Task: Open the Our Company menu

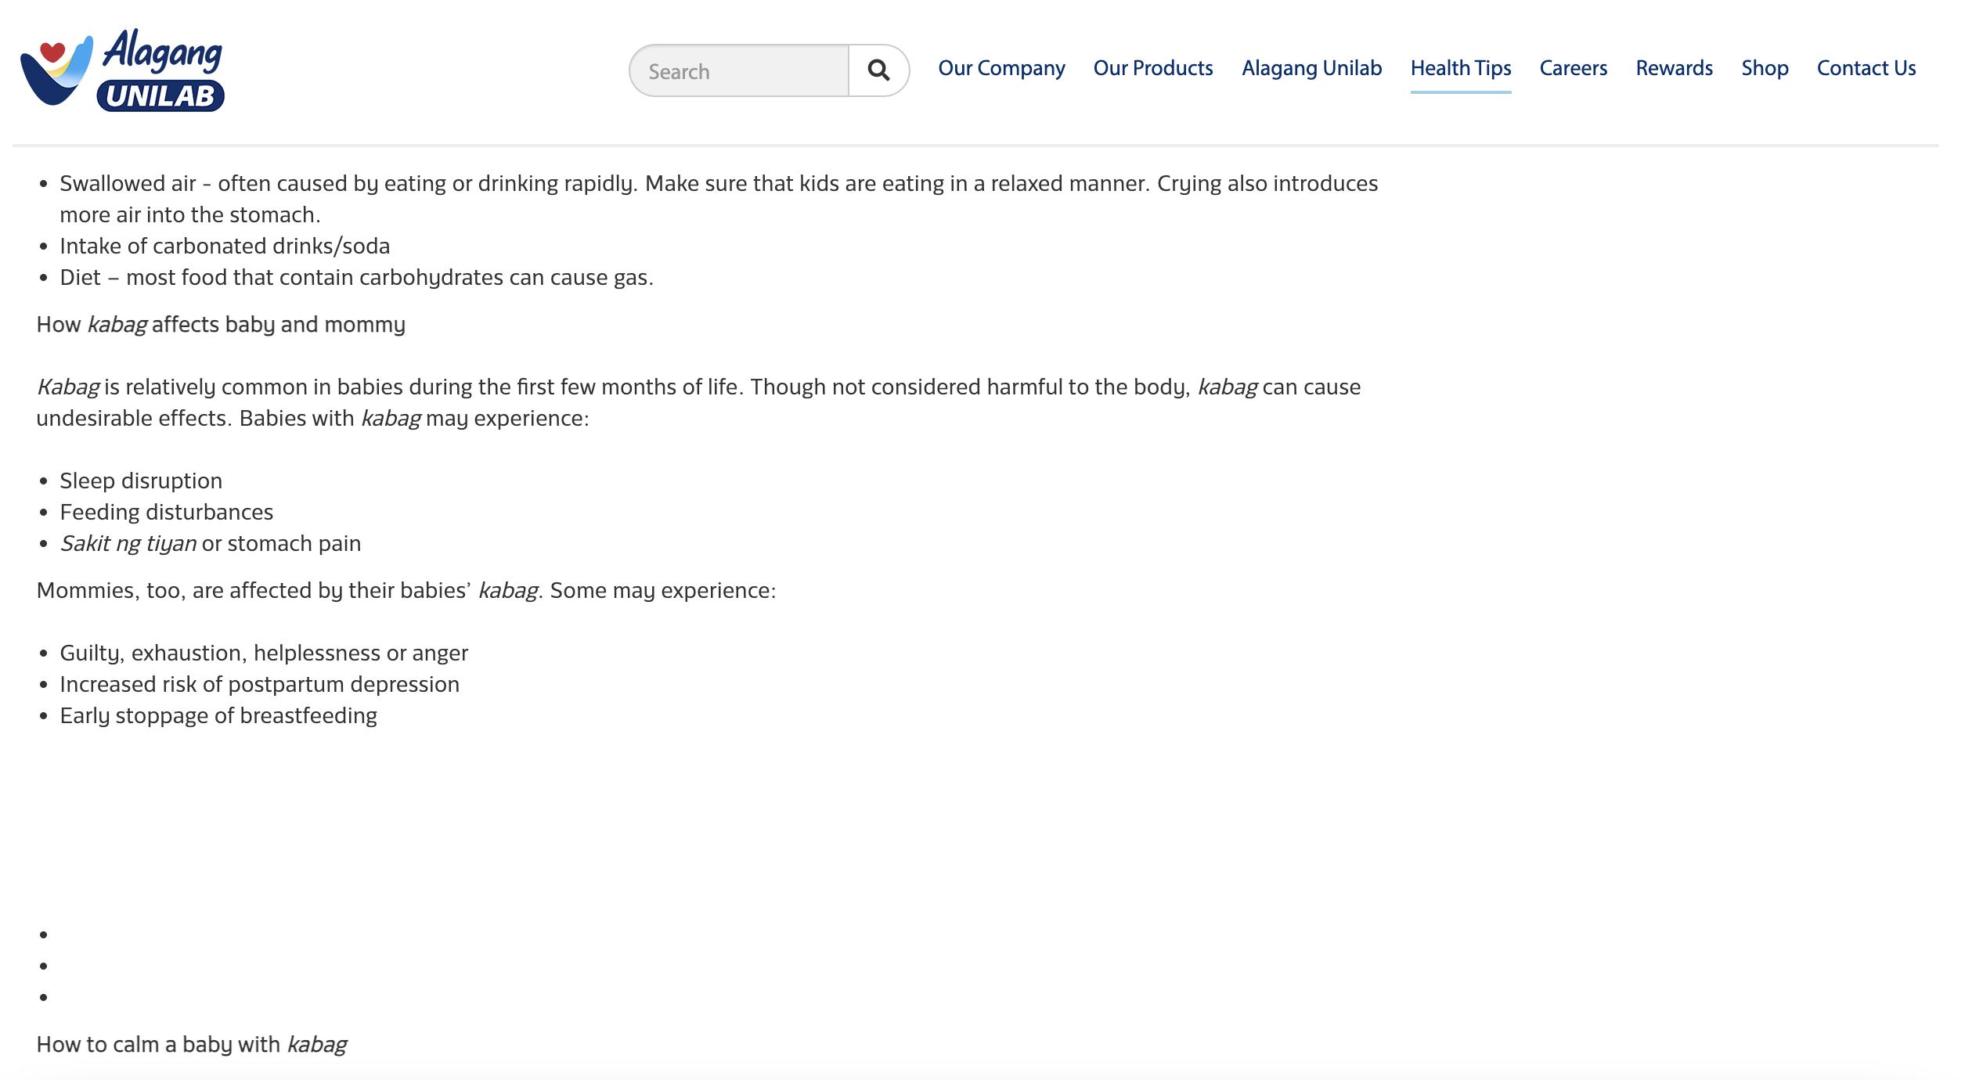Action: [x=1001, y=68]
